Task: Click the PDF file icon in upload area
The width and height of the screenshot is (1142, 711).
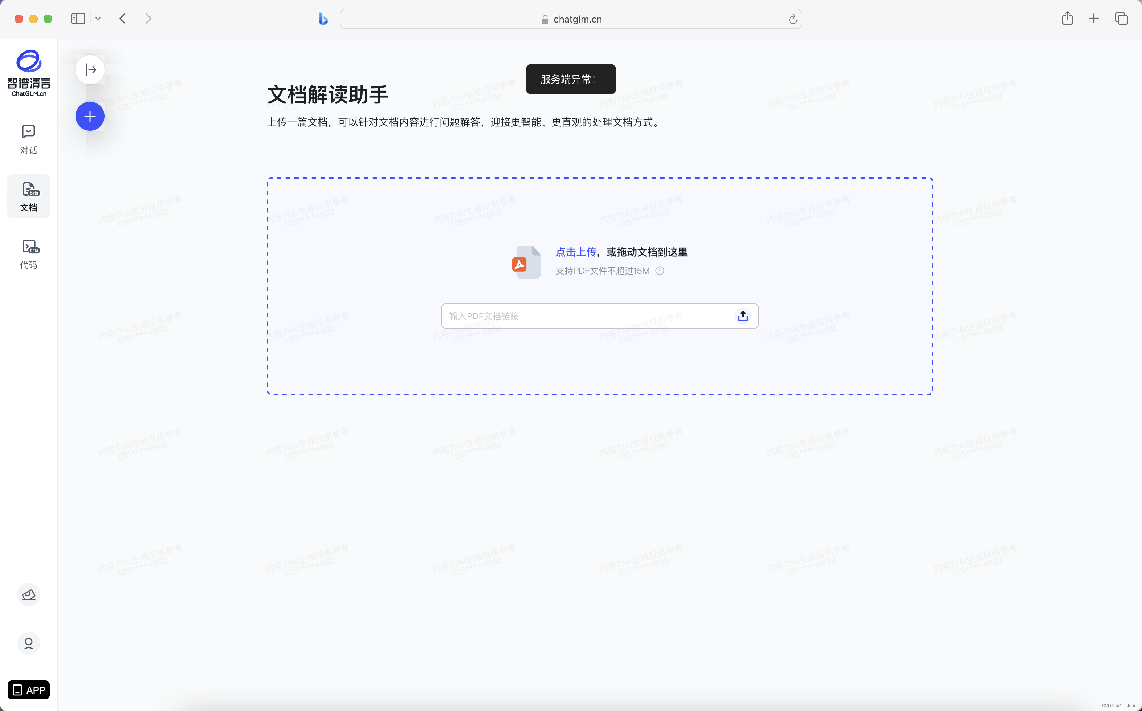Action: pos(526,262)
